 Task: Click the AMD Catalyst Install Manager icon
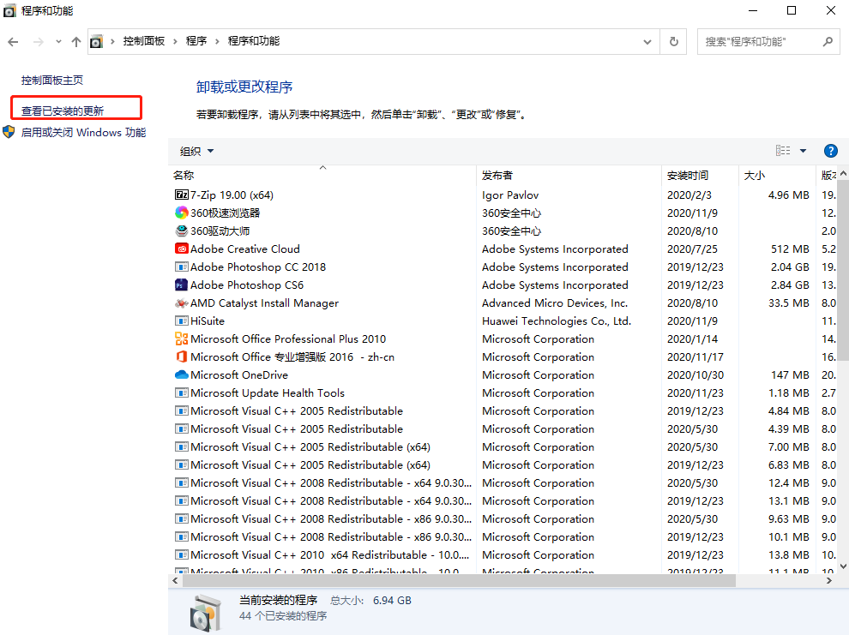pos(181,303)
